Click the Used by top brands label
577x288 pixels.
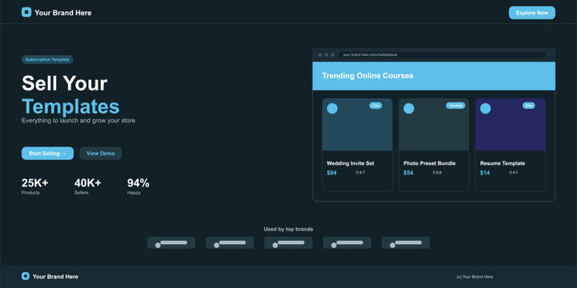(x=288, y=230)
